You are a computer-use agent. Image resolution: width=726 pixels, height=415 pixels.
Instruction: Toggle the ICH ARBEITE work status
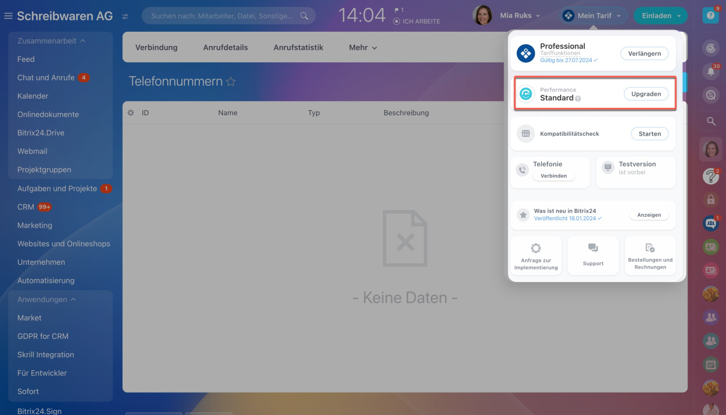click(417, 22)
